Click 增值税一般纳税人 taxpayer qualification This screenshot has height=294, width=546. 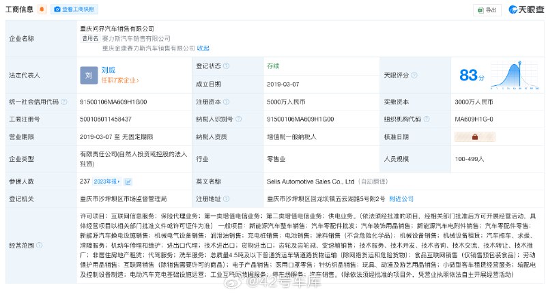point(291,136)
